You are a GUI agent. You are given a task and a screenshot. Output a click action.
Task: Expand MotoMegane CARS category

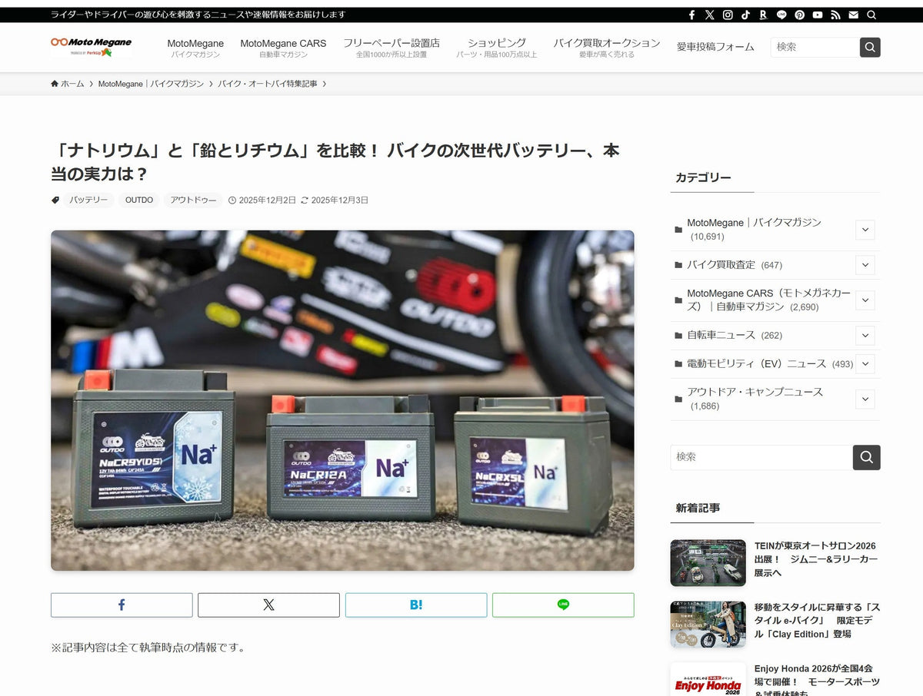point(865,300)
